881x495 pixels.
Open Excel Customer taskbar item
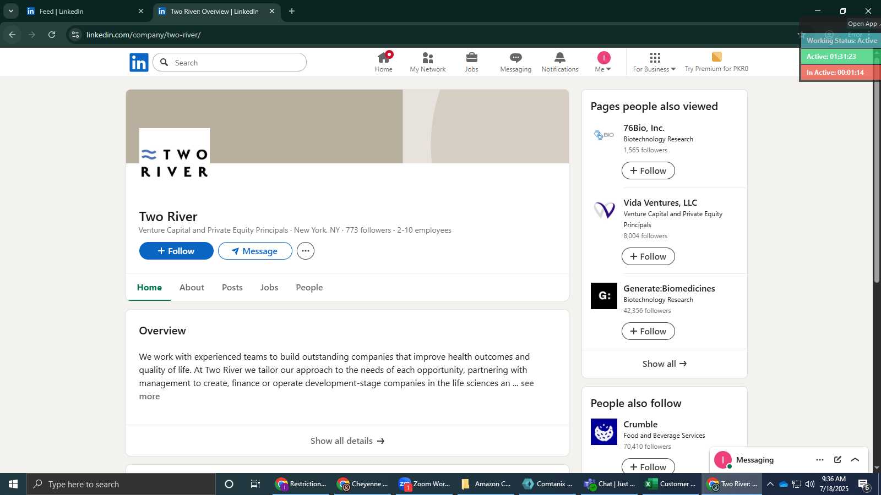pos(671,484)
